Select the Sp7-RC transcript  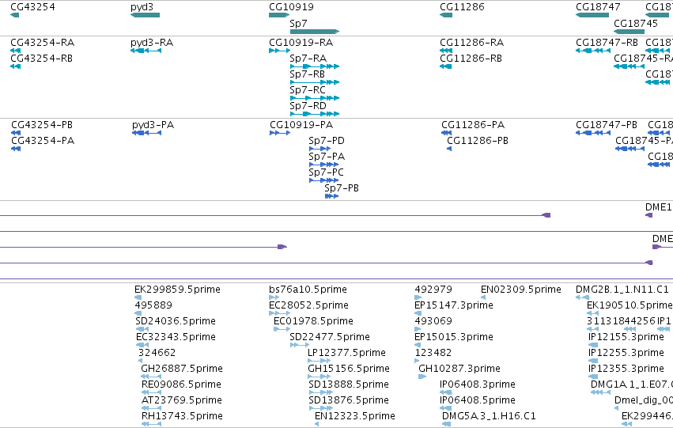point(308,90)
